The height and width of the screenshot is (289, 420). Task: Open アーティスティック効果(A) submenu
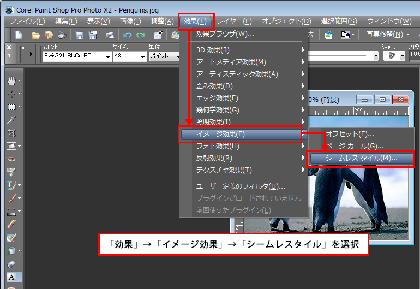[x=244, y=74]
